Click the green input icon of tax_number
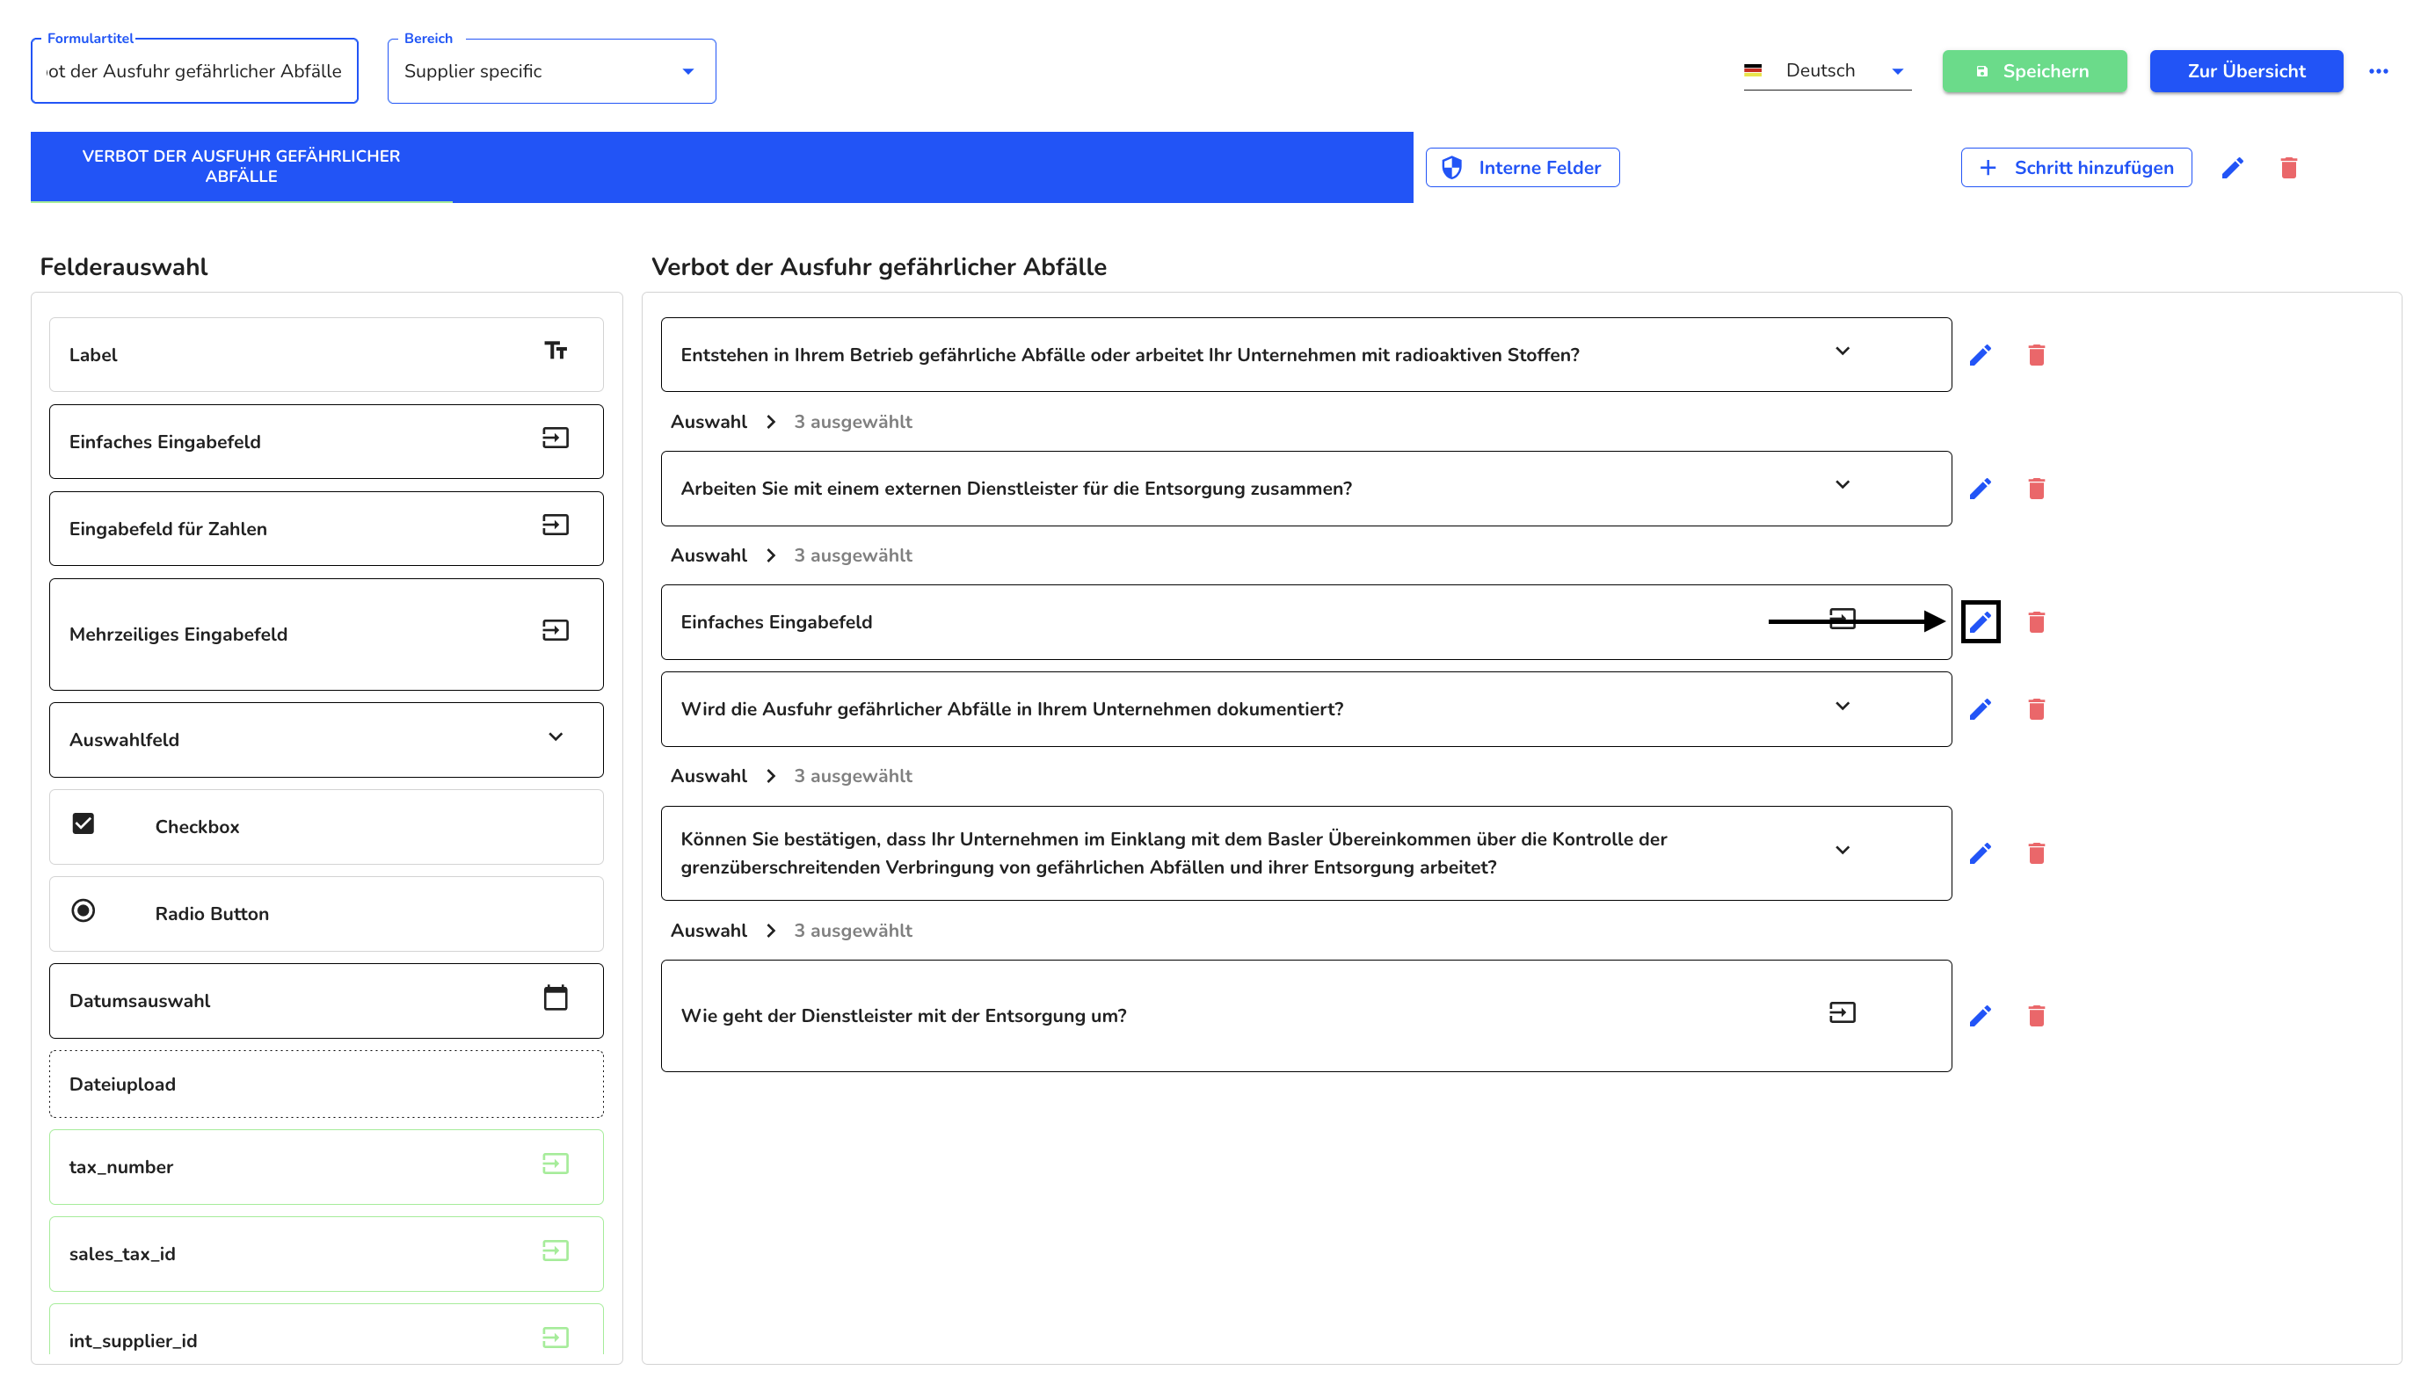The width and height of the screenshot is (2428, 1385). pyautogui.click(x=556, y=1164)
